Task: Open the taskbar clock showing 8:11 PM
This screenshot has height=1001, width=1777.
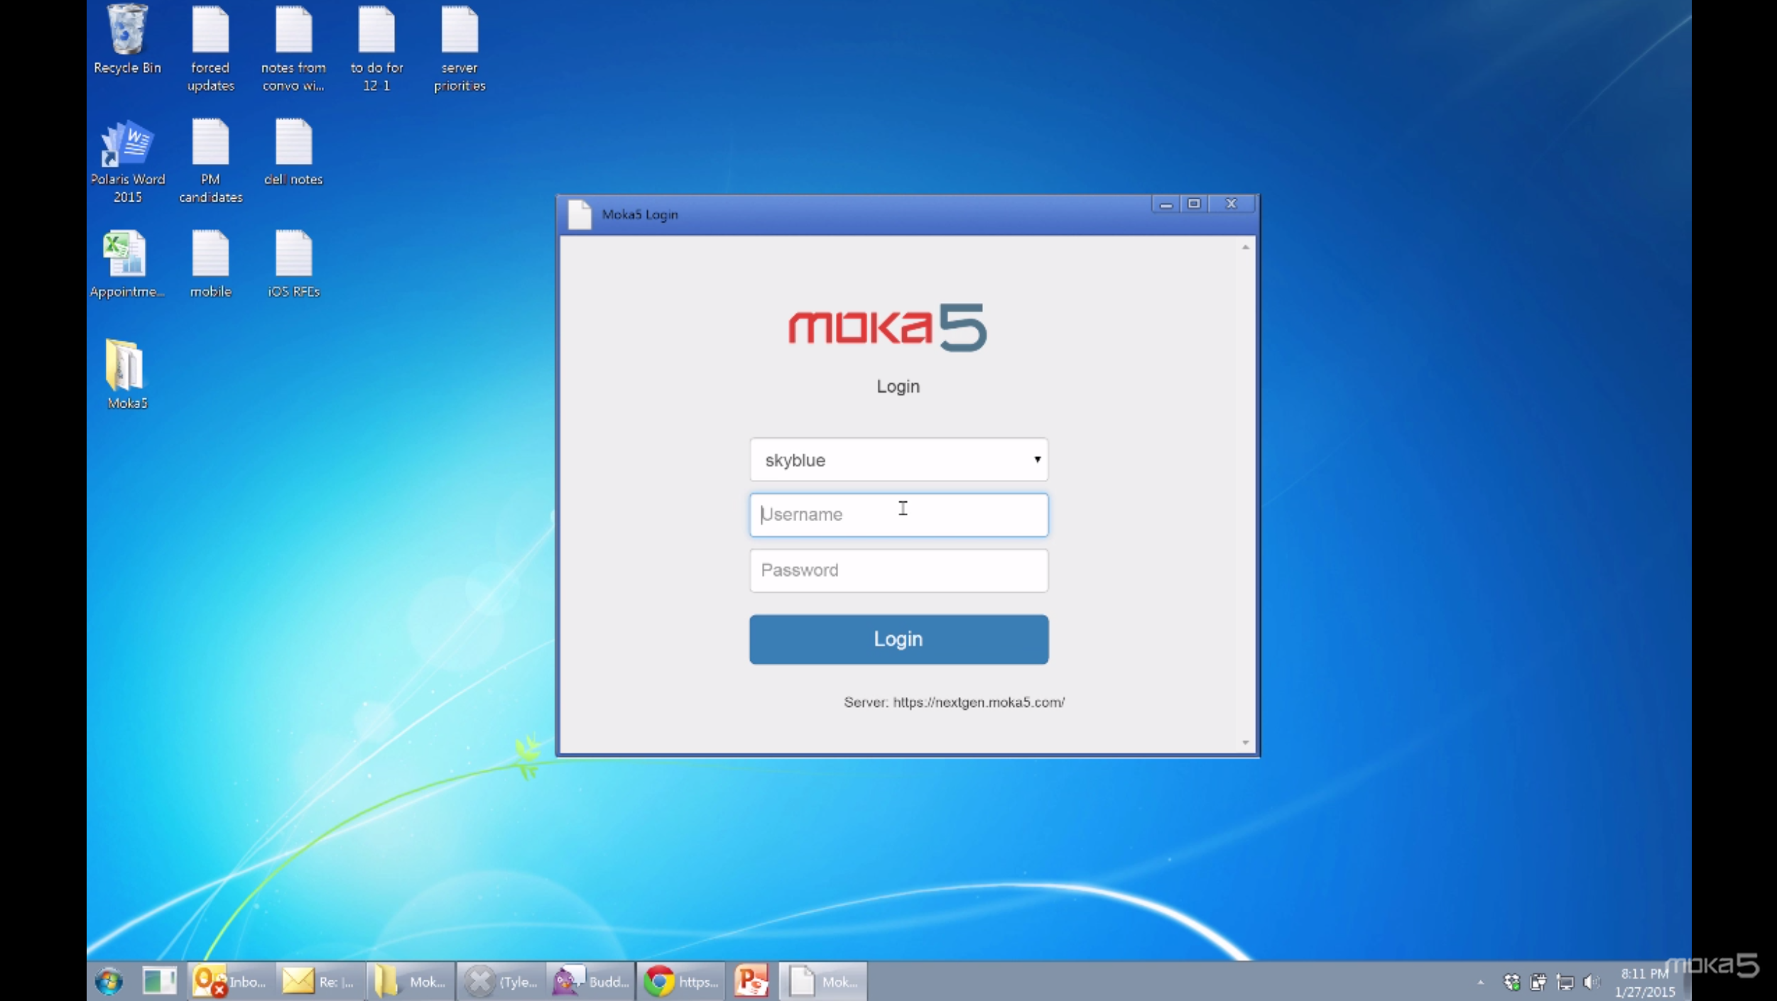Action: tap(1644, 982)
